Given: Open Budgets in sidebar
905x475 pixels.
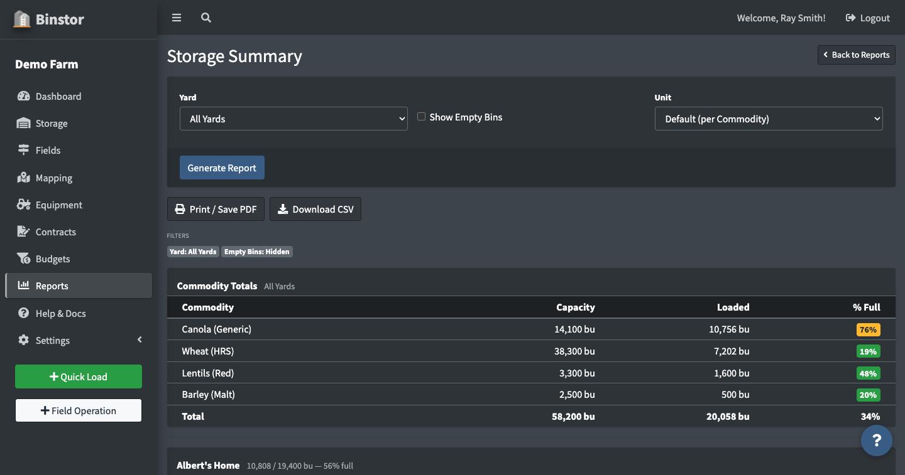Looking at the screenshot, I should tap(79, 259).
